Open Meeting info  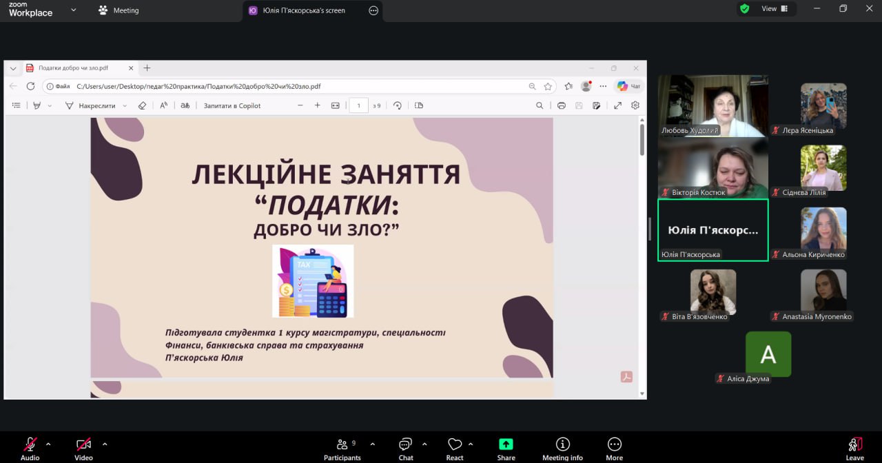[x=562, y=448]
